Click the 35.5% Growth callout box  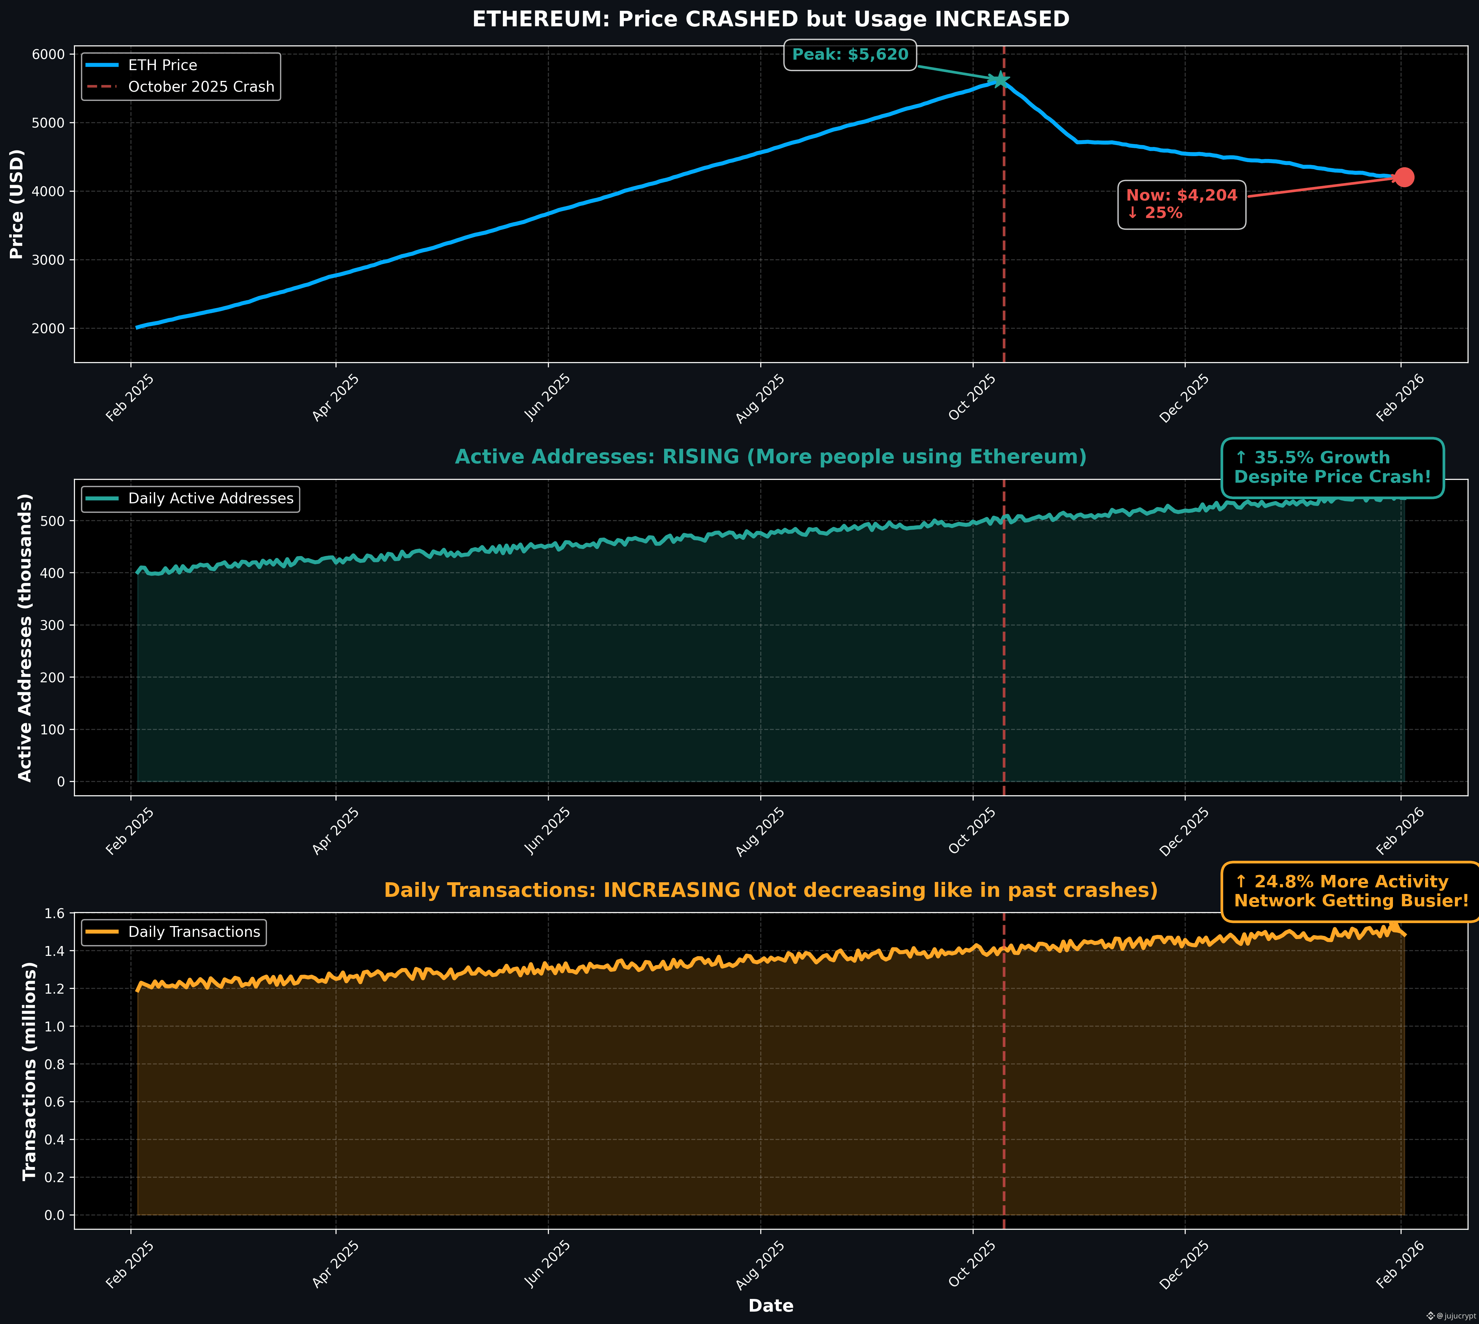[1332, 468]
